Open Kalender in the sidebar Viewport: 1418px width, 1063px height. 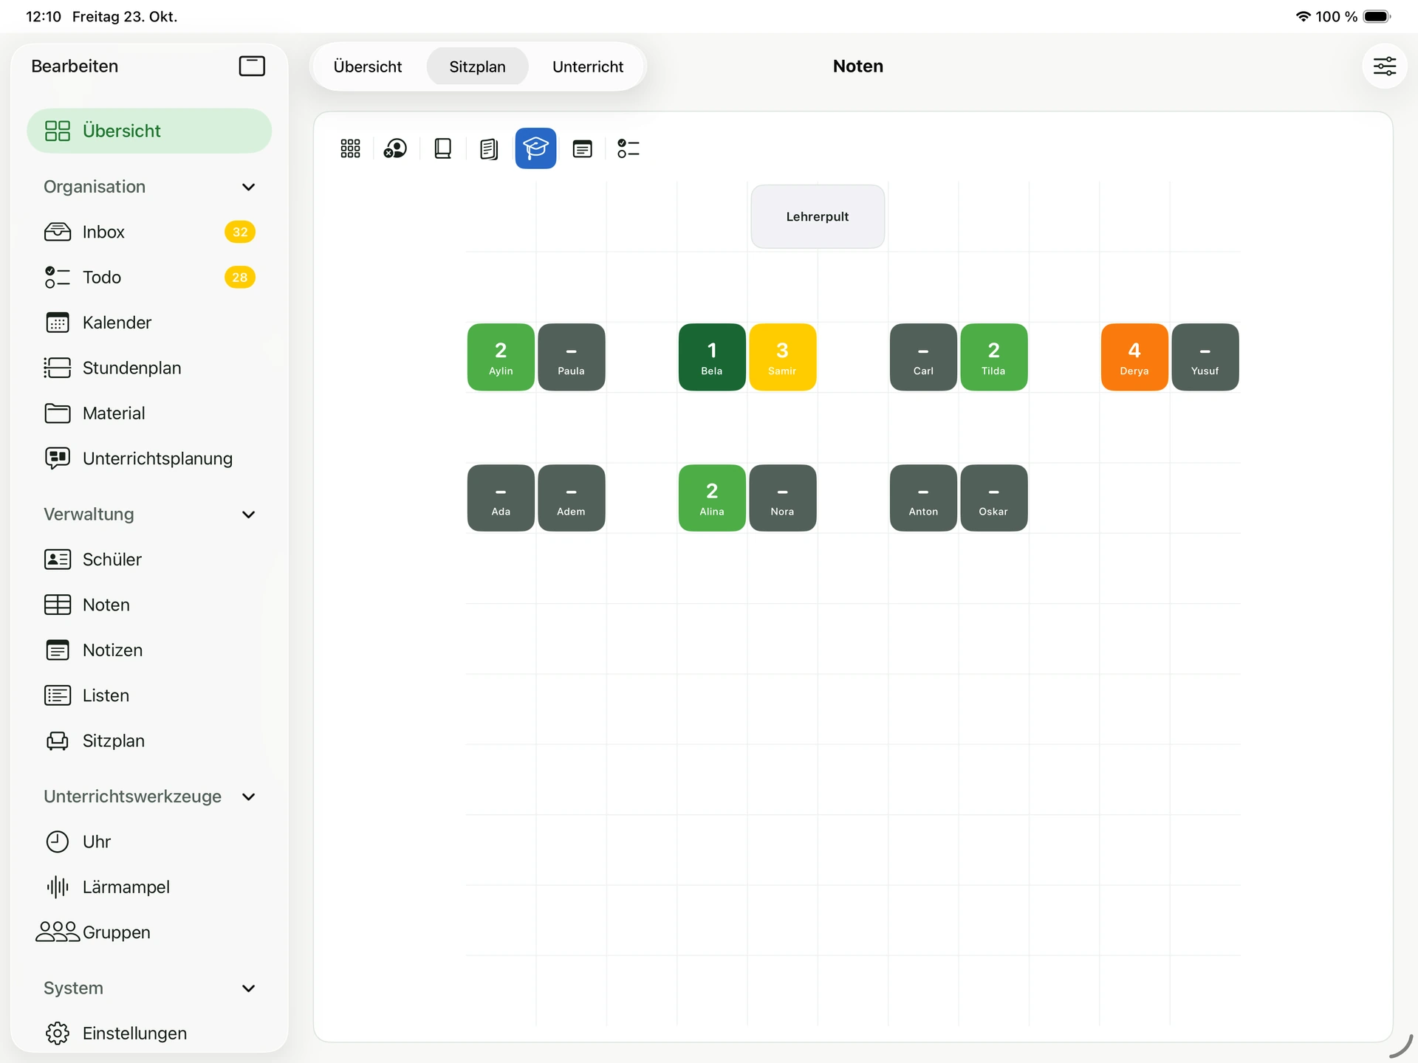tap(149, 323)
